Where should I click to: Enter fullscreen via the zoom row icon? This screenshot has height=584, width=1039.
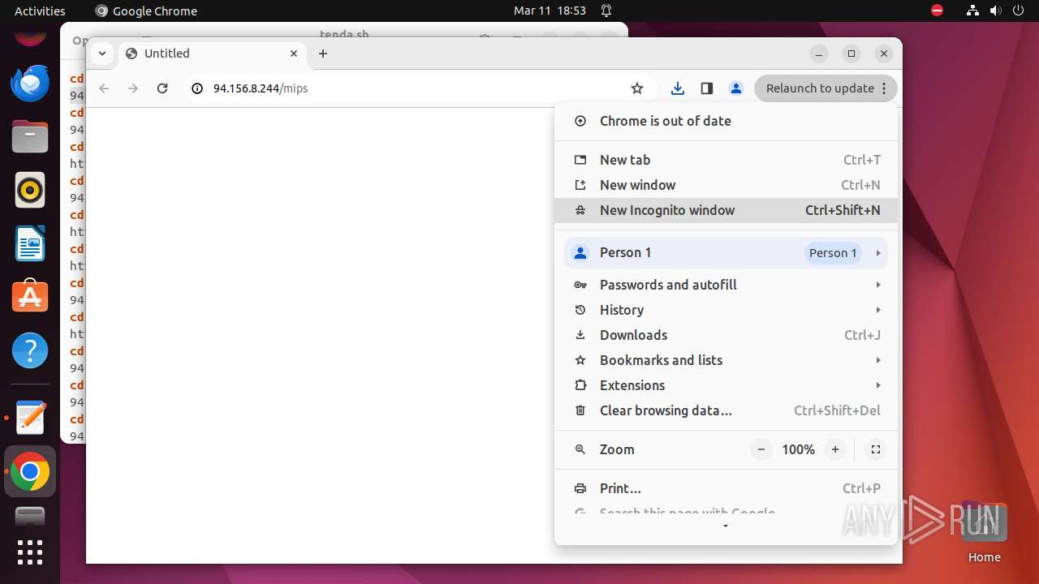[876, 449]
